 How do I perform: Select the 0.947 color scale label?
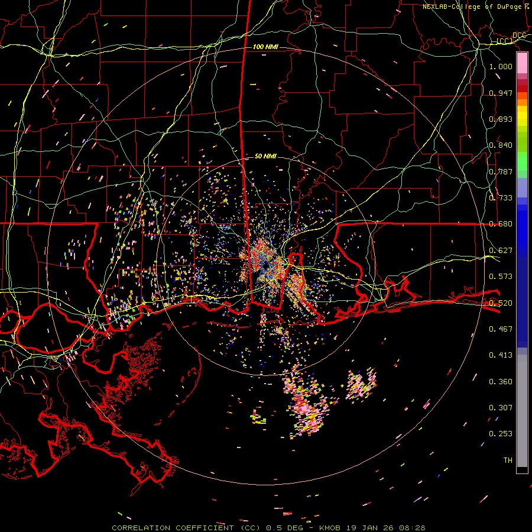click(x=501, y=93)
